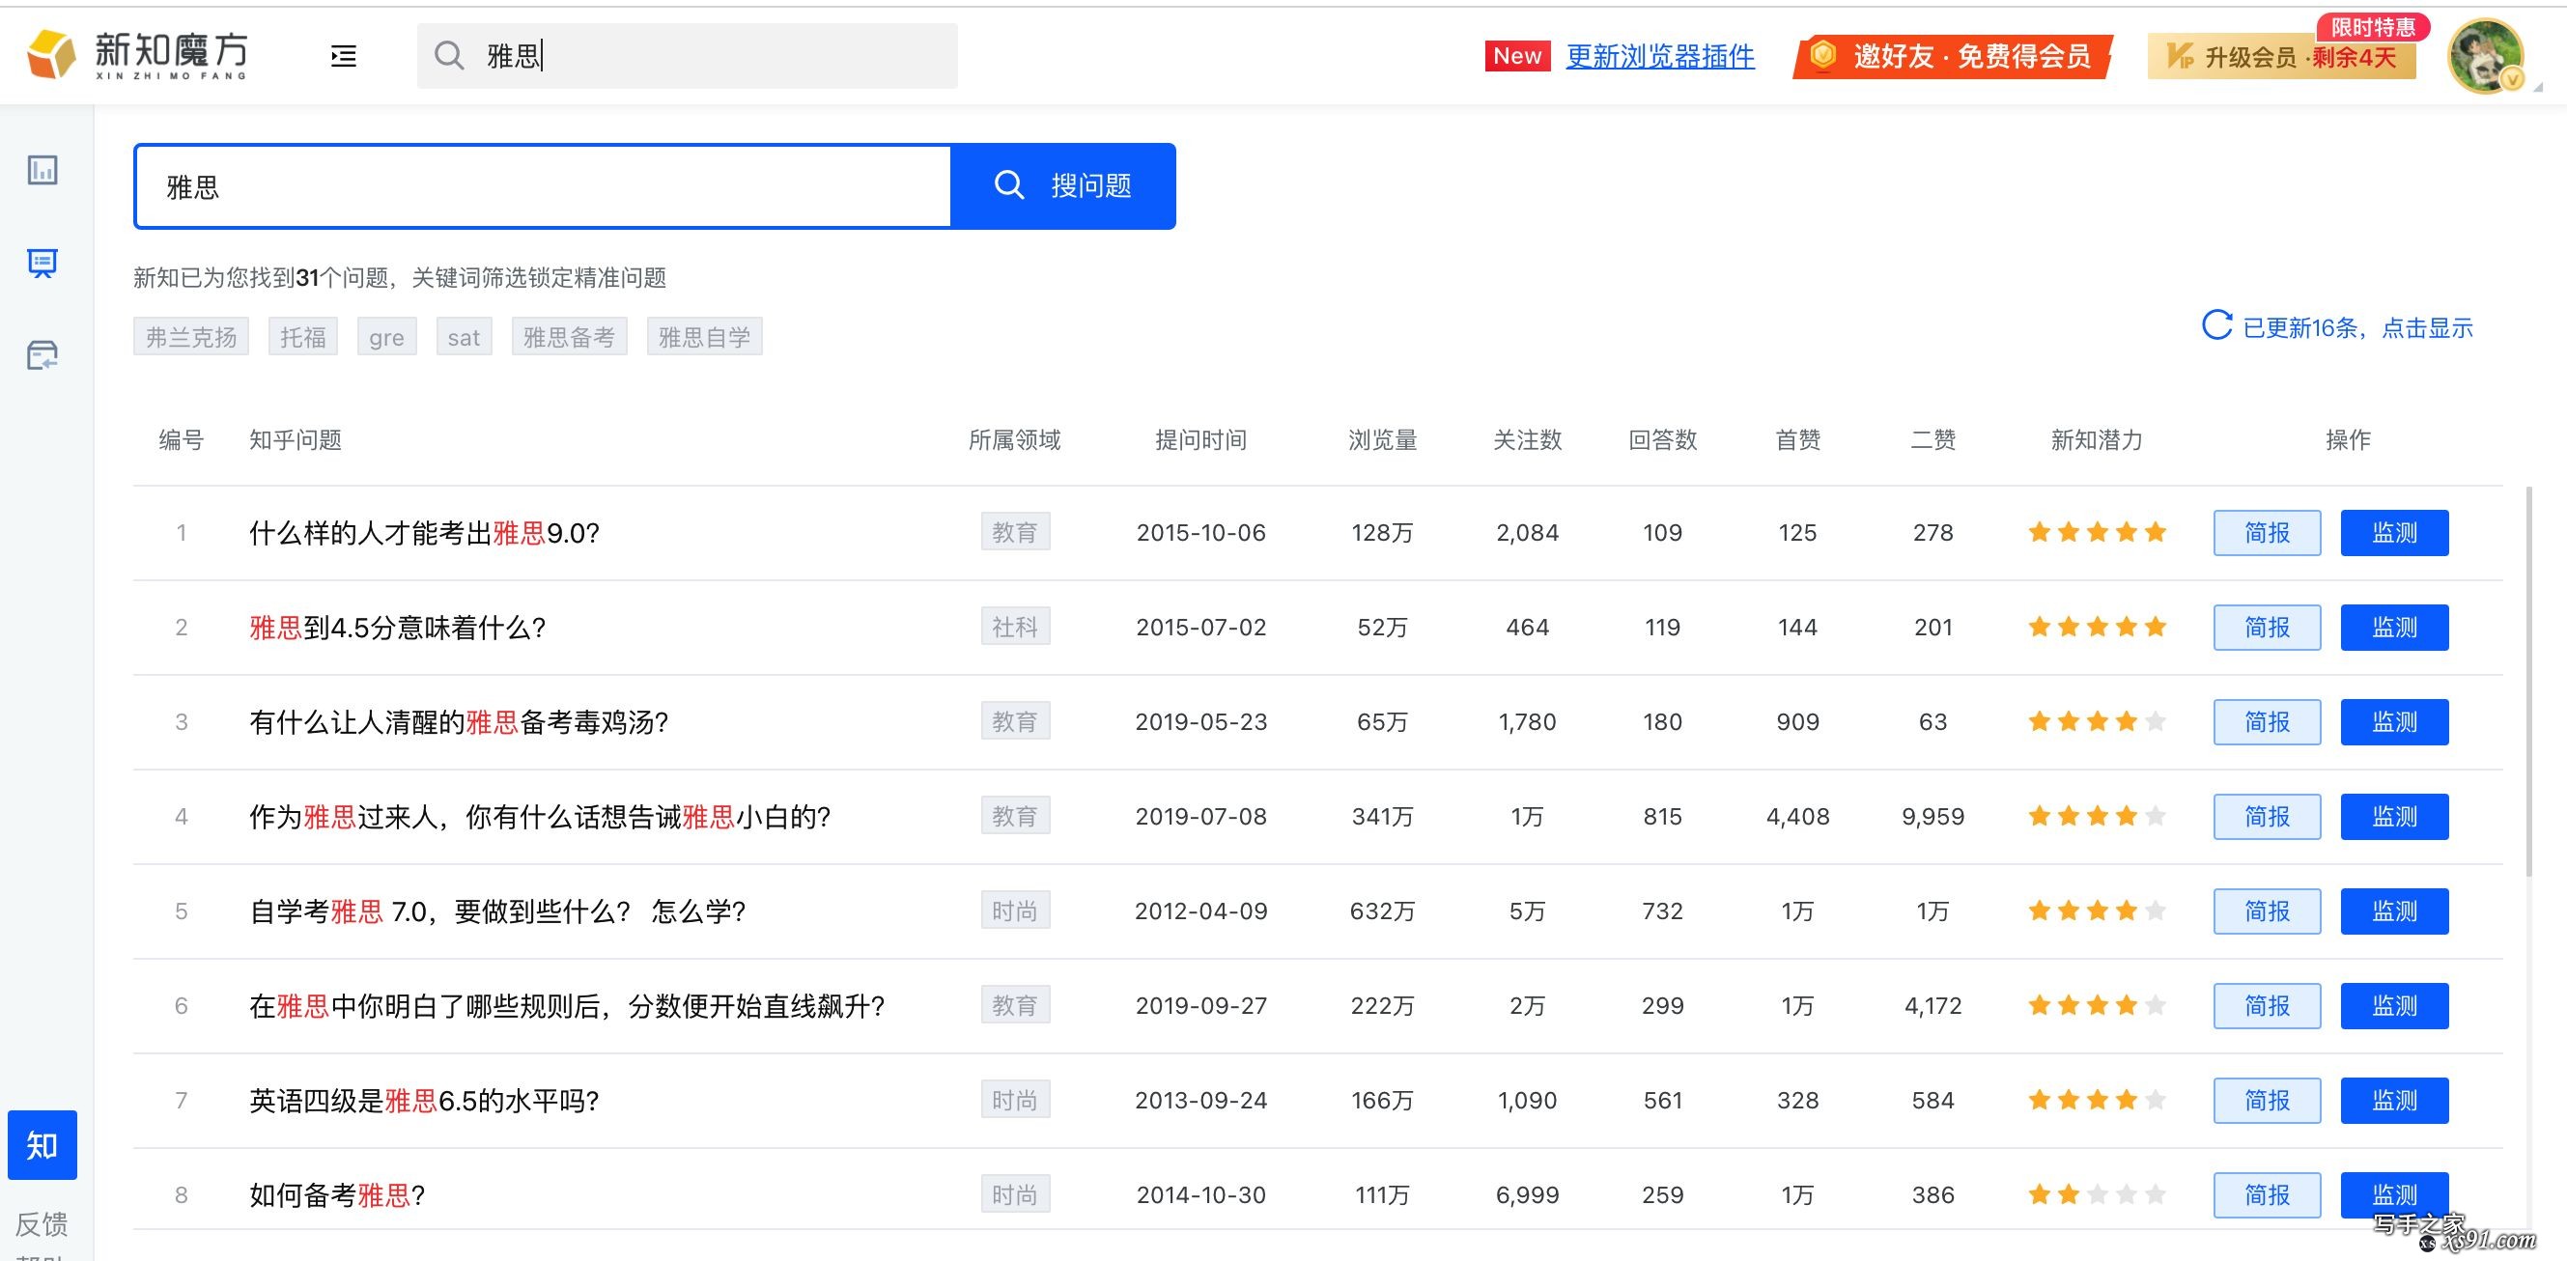Screen dimensions: 2567x1261
Task: Click the star rating of row 8
Action: [2097, 1194]
